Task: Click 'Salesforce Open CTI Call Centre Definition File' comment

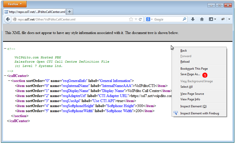Action: 62,62
